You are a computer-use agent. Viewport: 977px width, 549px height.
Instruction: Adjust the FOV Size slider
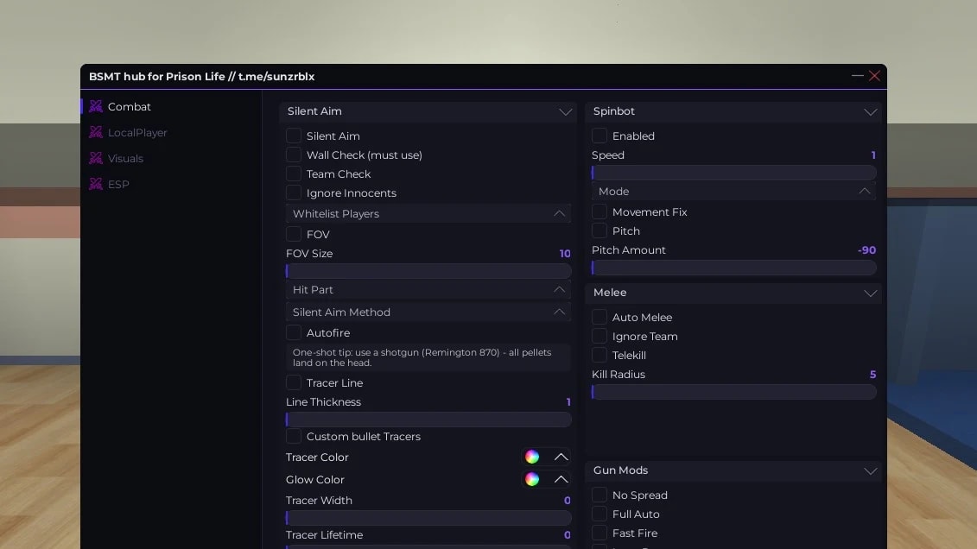coord(428,271)
